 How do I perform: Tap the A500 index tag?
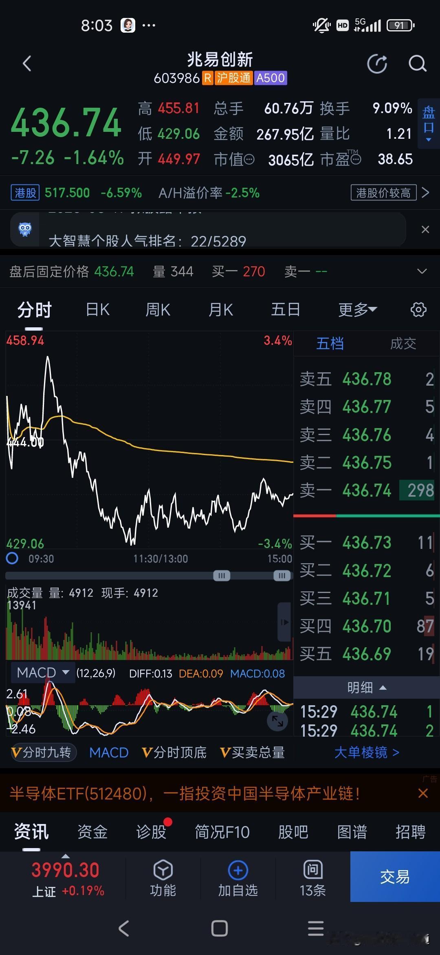click(271, 78)
